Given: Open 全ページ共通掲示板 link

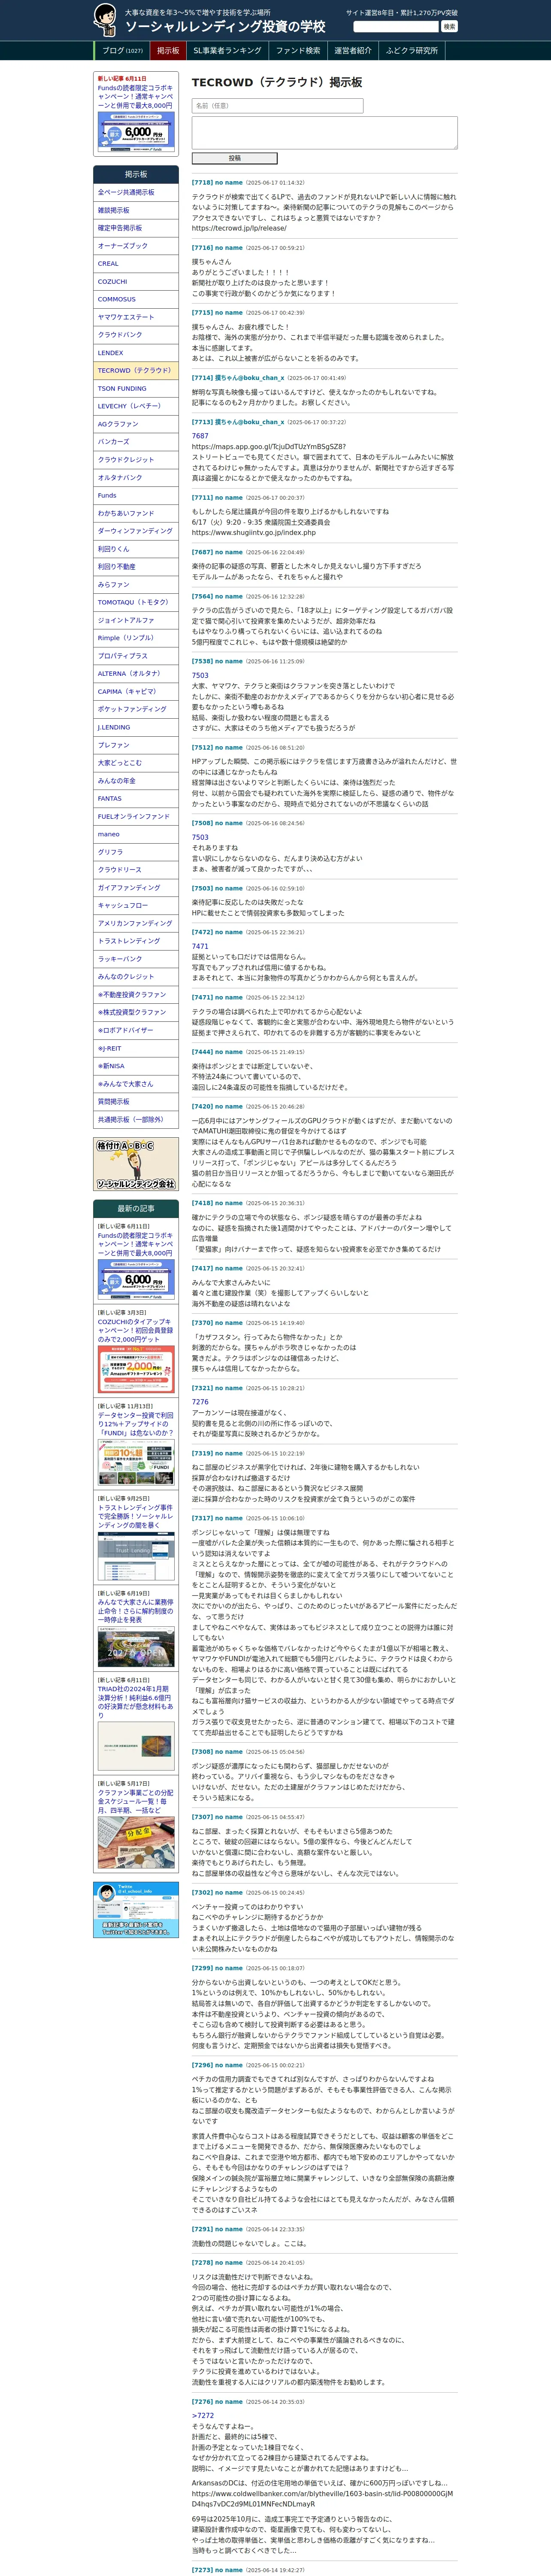Looking at the screenshot, I should tap(136, 192).
